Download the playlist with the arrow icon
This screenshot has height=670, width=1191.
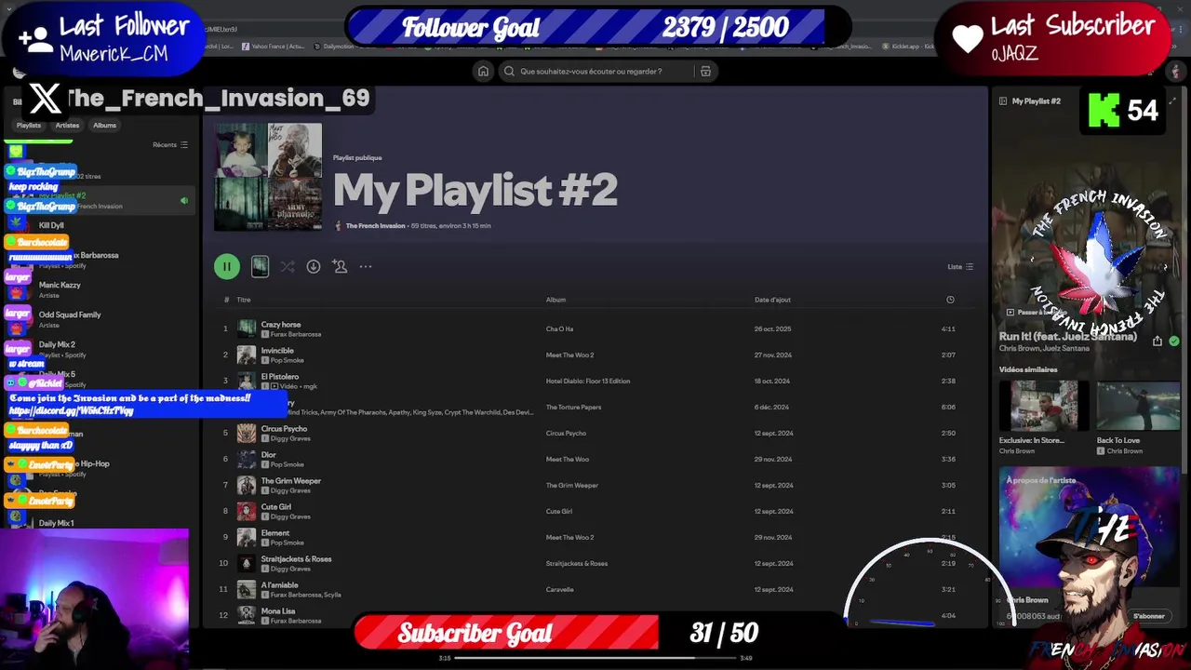coord(314,266)
